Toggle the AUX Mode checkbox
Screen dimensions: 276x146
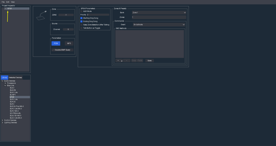click(81, 11)
